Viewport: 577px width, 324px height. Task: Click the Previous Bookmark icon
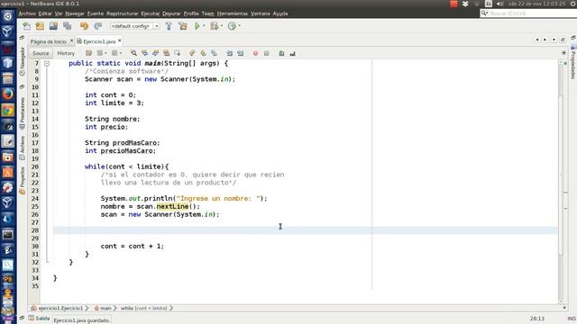click(x=192, y=53)
